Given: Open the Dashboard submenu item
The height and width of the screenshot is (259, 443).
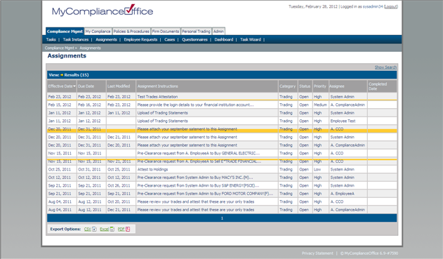Looking at the screenshot, I should coord(224,39).
